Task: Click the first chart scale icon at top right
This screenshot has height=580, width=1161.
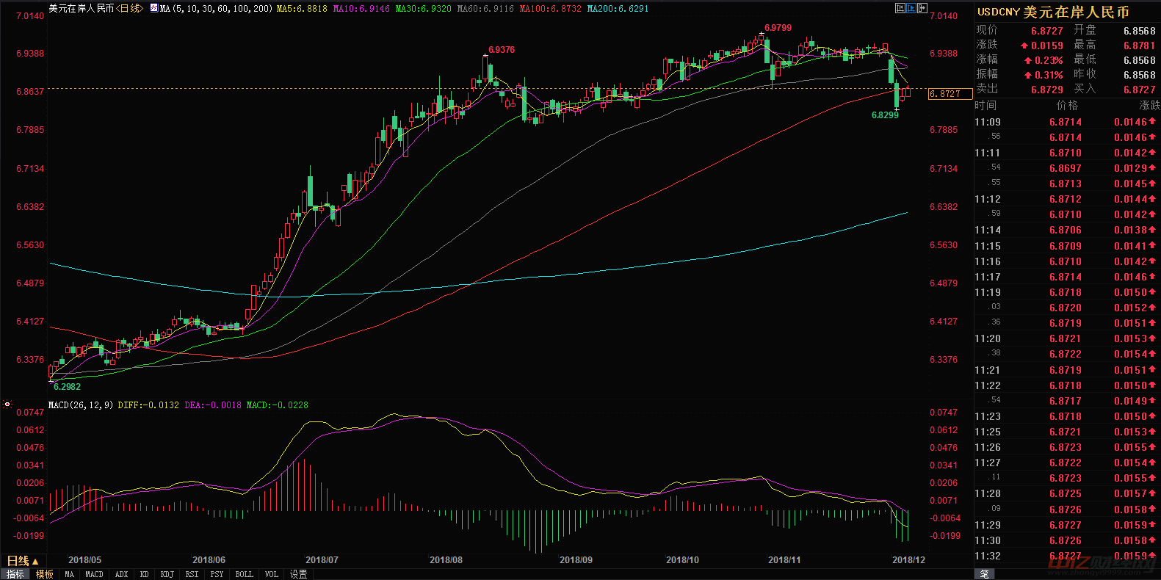Action: [900, 8]
